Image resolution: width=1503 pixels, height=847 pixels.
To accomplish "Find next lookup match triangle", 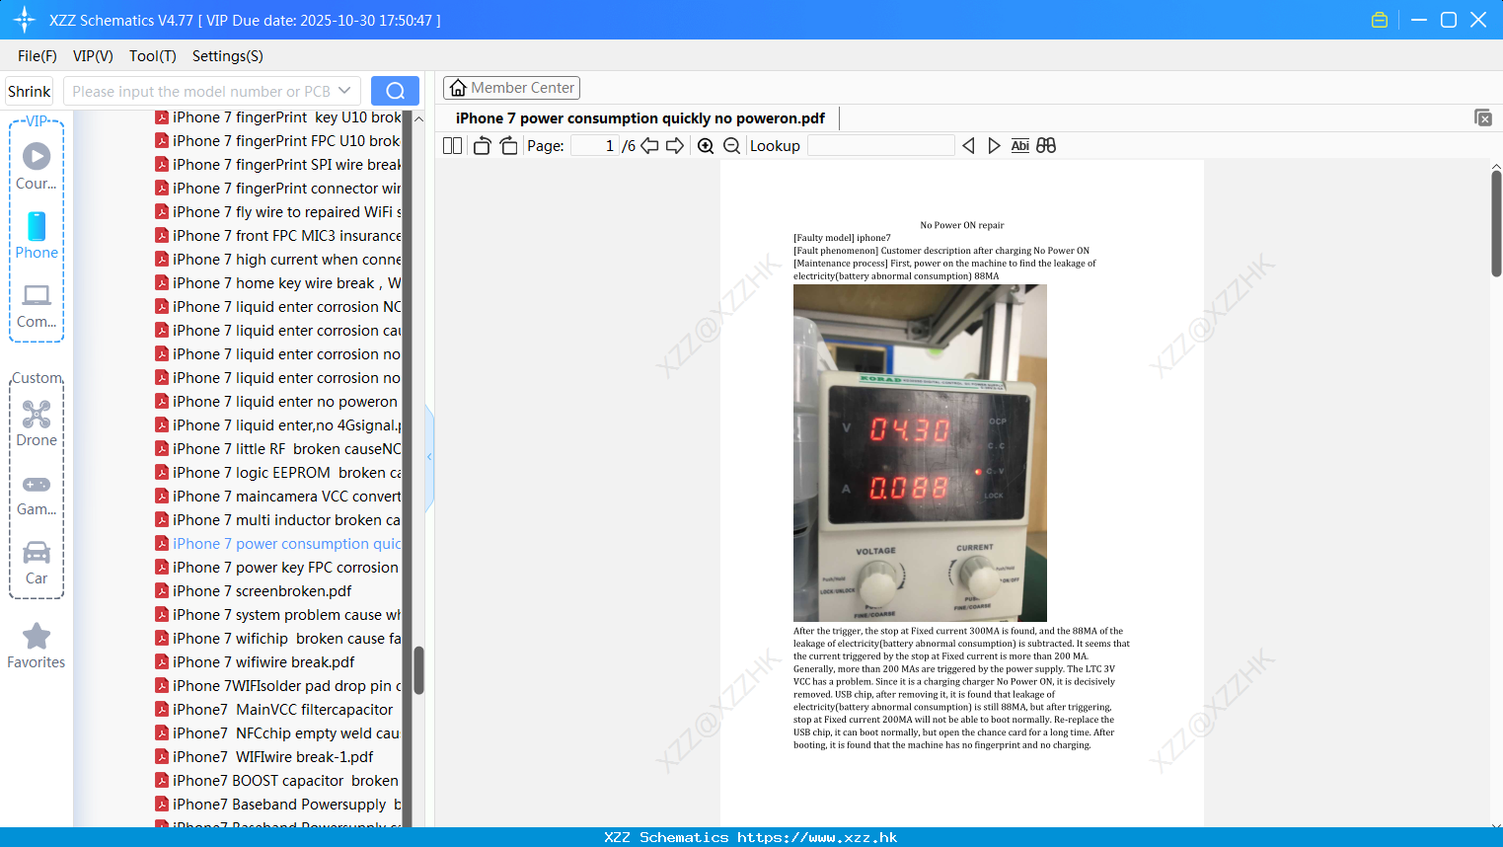I will pyautogui.click(x=994, y=146).
